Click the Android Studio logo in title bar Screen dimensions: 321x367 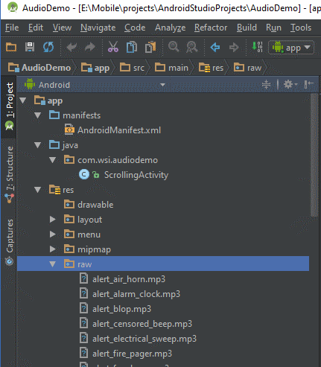click(x=13, y=7)
